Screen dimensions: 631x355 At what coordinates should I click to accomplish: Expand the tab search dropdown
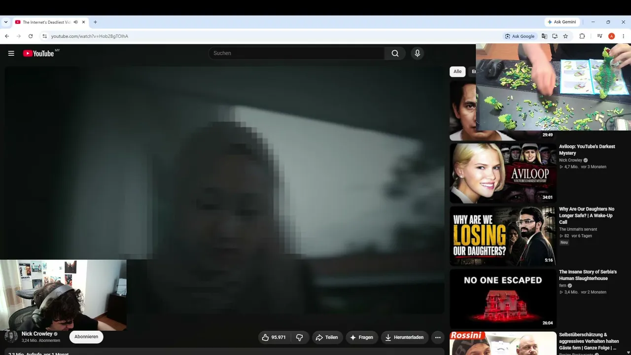(6, 22)
